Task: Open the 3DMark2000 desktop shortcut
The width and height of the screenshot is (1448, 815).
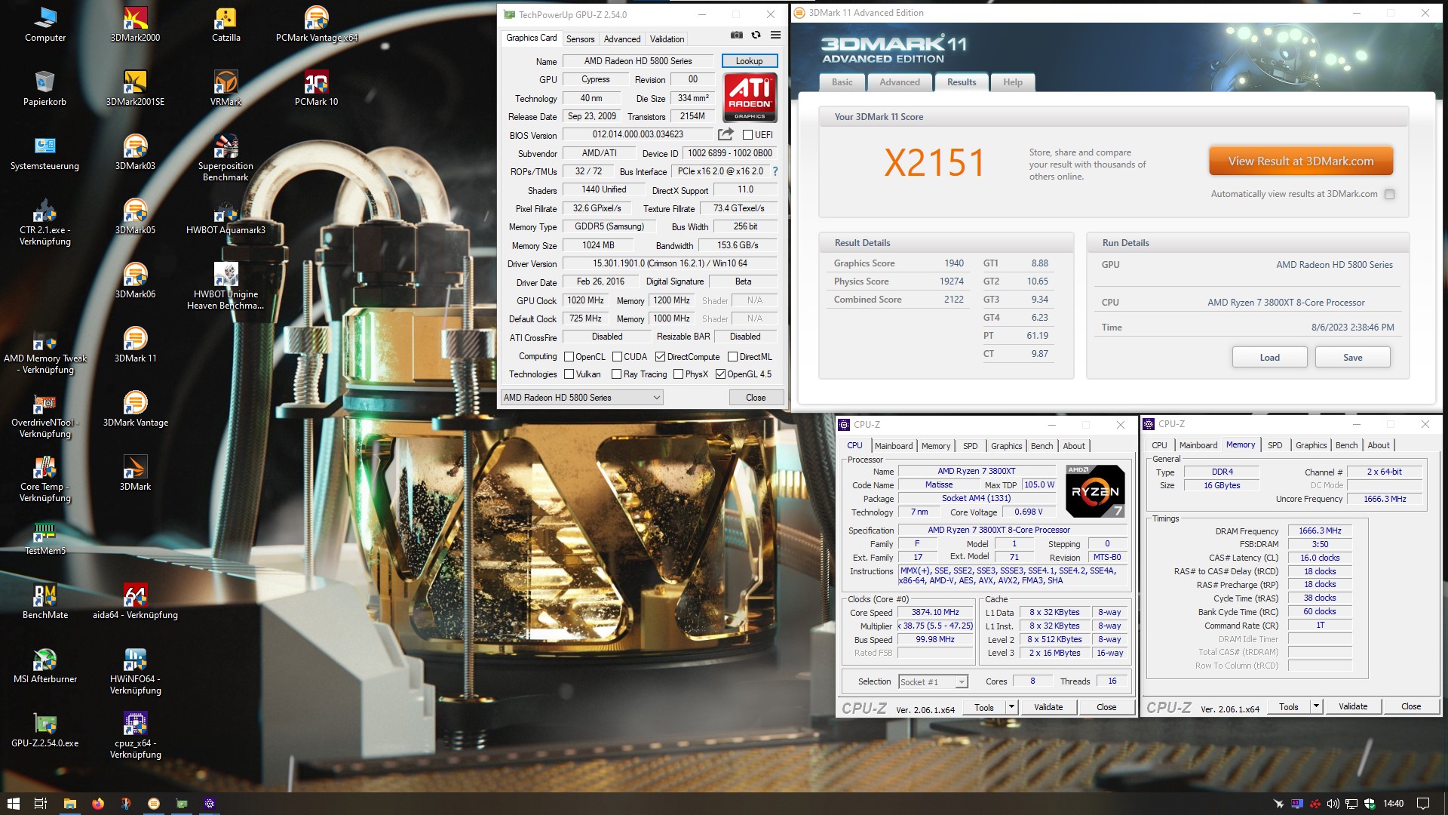Action: (135, 24)
